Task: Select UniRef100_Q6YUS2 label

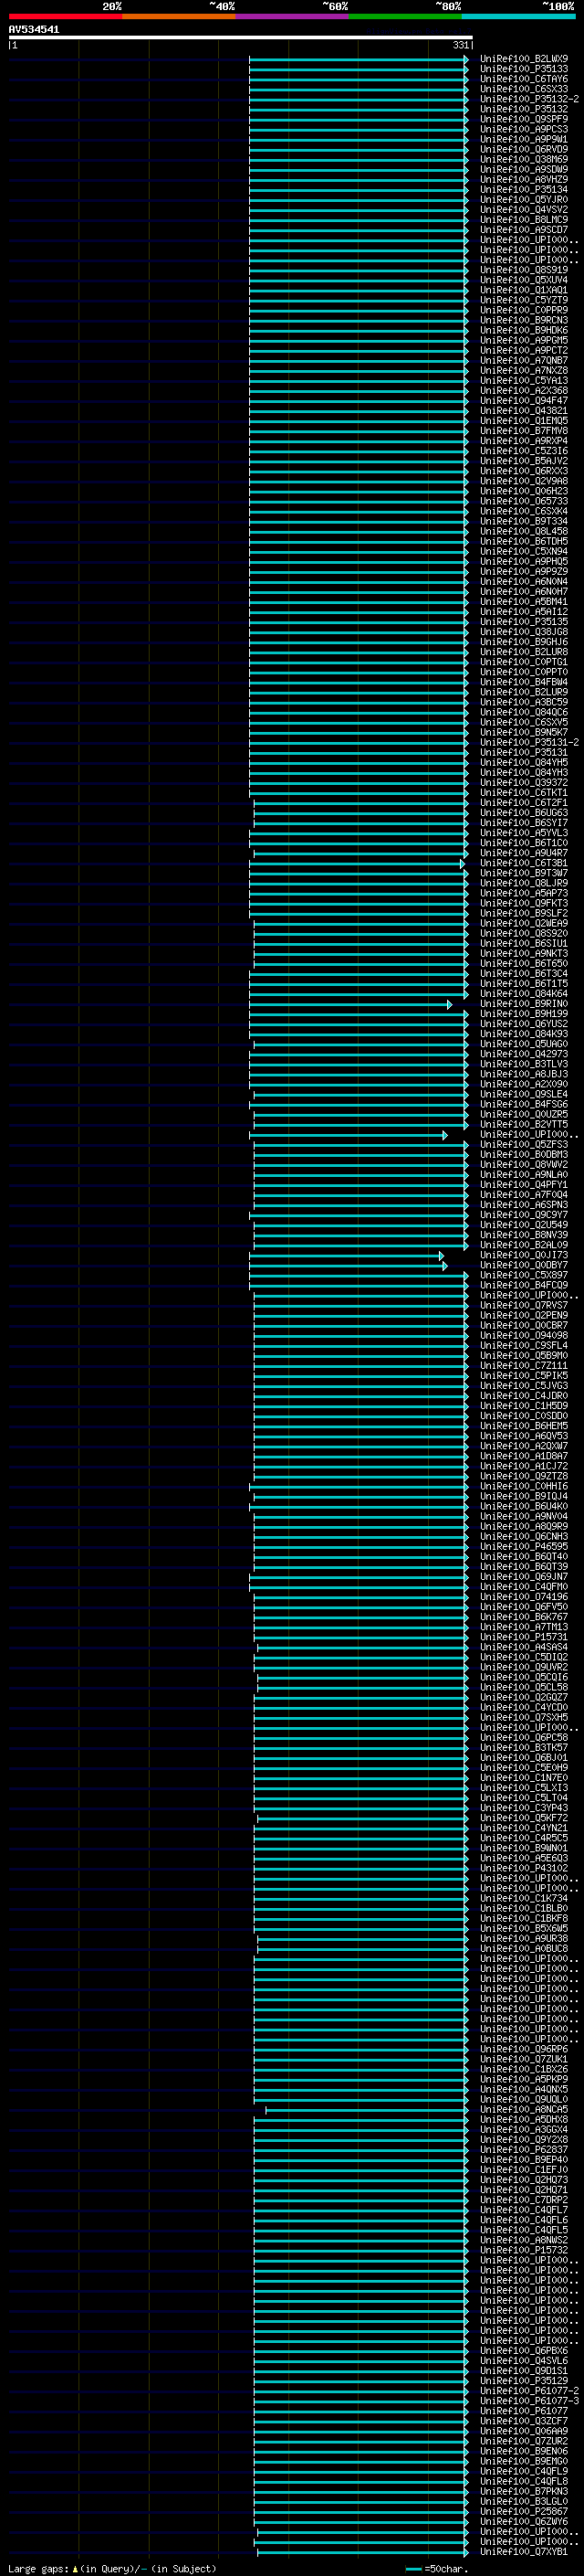Action: click(523, 1024)
